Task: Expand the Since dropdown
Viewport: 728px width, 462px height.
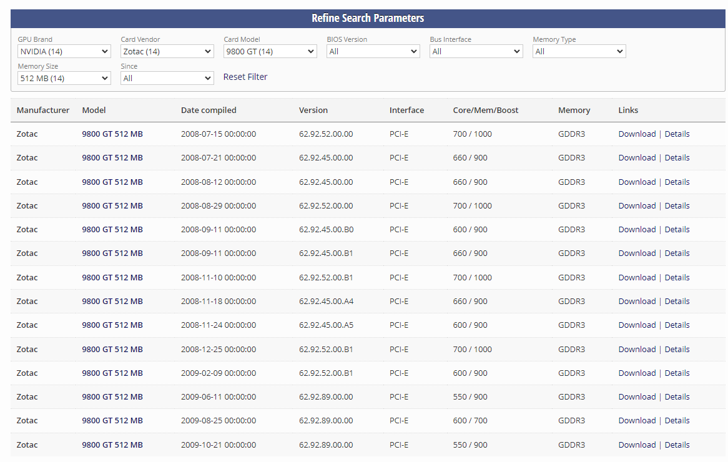Action: [167, 79]
